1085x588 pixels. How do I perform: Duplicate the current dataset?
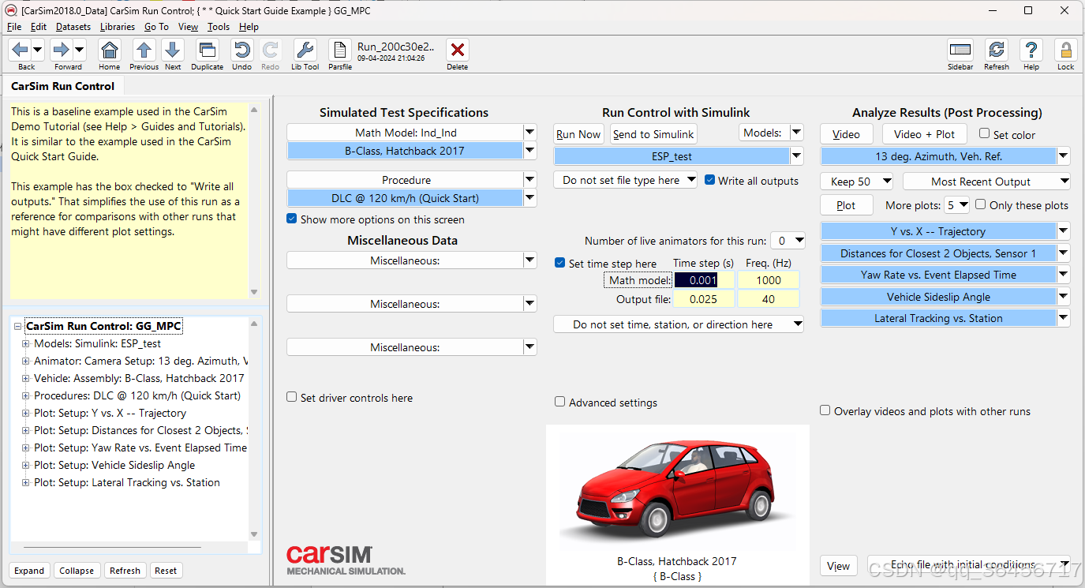tap(207, 51)
